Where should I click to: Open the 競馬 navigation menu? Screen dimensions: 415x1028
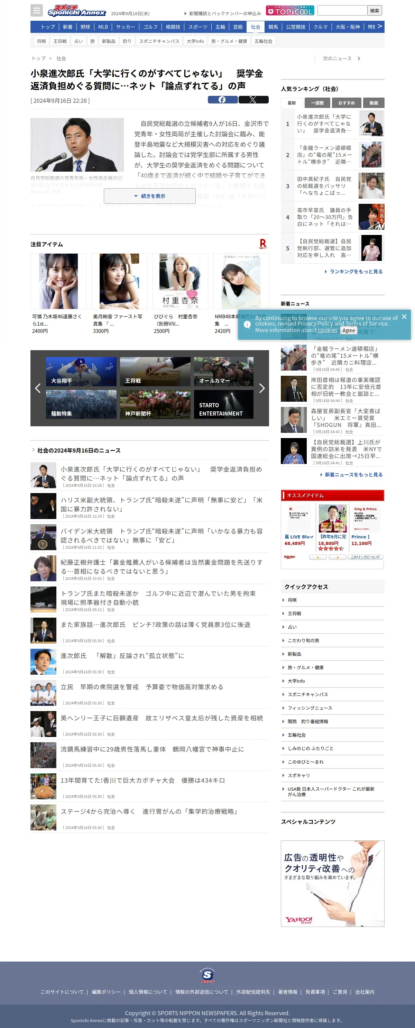click(x=273, y=27)
